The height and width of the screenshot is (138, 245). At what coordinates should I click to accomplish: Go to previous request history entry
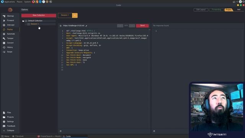click(x=120, y=26)
